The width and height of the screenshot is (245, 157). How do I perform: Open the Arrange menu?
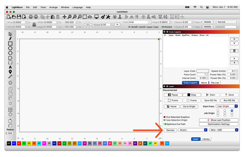(53, 7)
